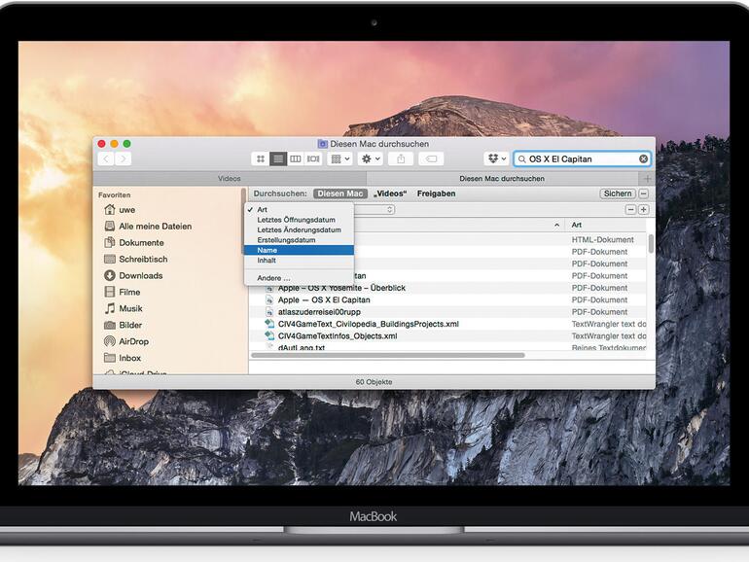The image size is (749, 562).
Task: Click the Share toolbar icon
Action: (400, 158)
